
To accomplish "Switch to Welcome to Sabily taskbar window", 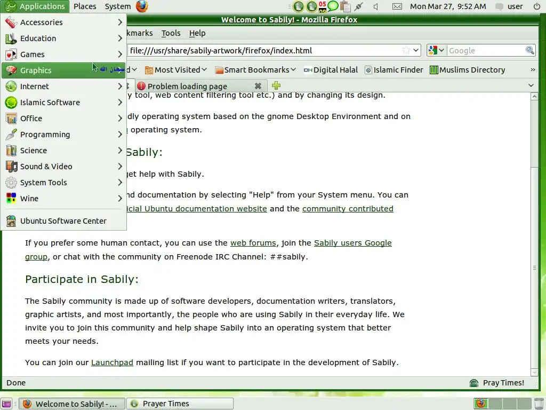I will (72, 404).
